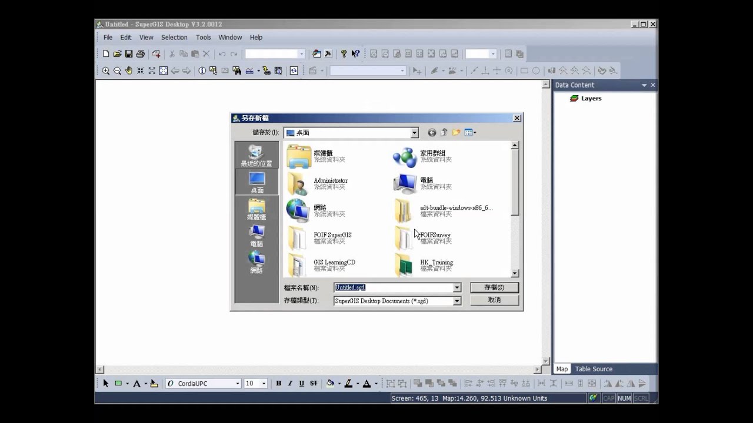753x423 pixels.
Task: Click the Full Extent icon
Action: pos(164,70)
